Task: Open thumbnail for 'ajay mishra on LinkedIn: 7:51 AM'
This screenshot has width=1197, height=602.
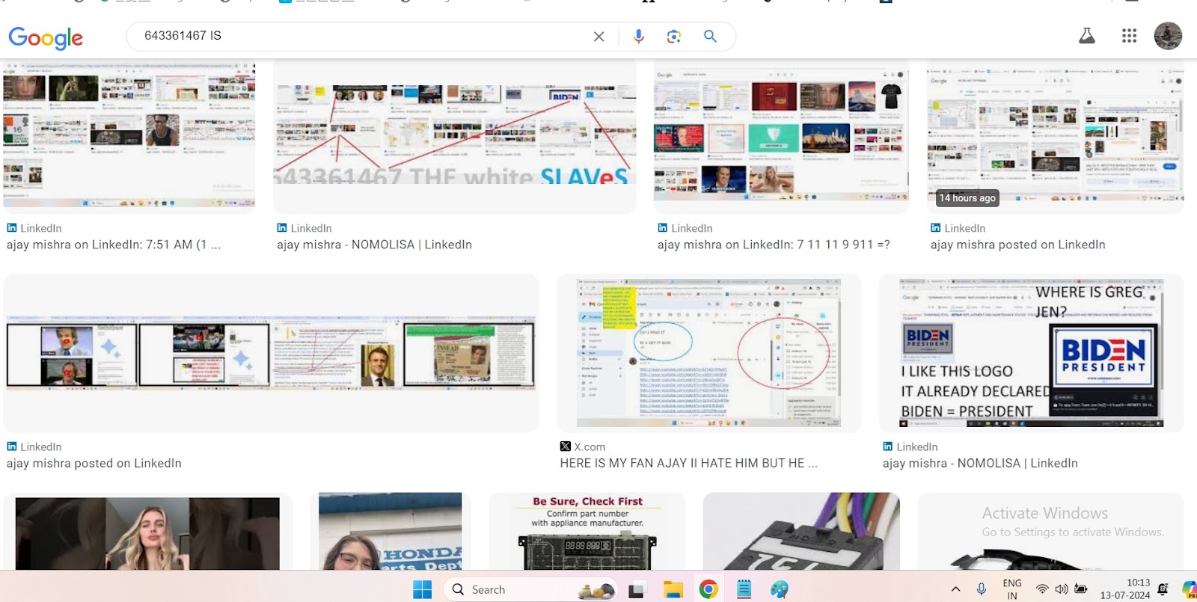Action: pyautogui.click(x=129, y=135)
